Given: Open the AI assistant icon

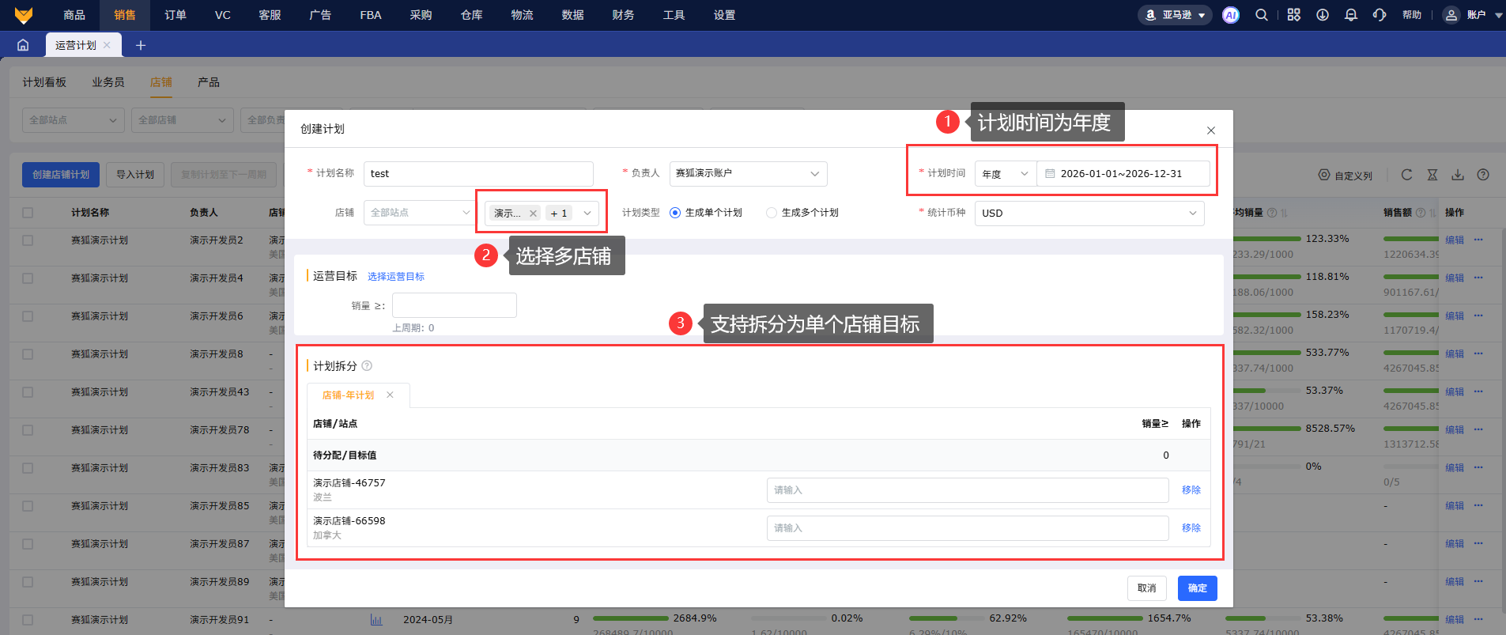Looking at the screenshot, I should pos(1230,15).
